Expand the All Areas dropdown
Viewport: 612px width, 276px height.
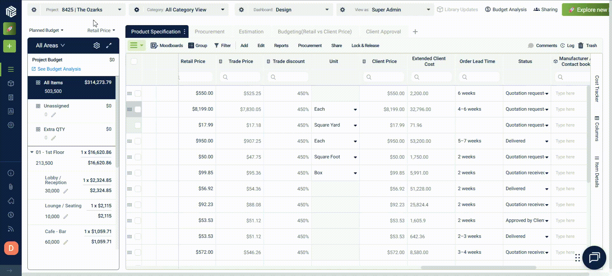pyautogui.click(x=50, y=45)
